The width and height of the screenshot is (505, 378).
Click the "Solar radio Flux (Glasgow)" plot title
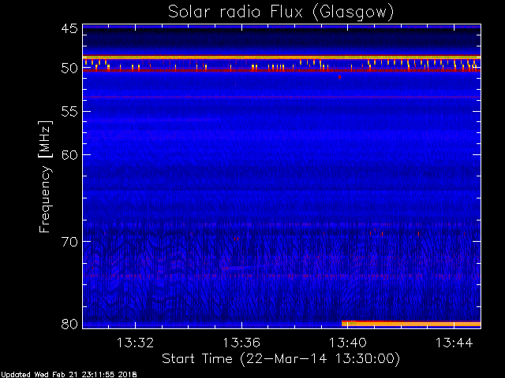(x=280, y=12)
